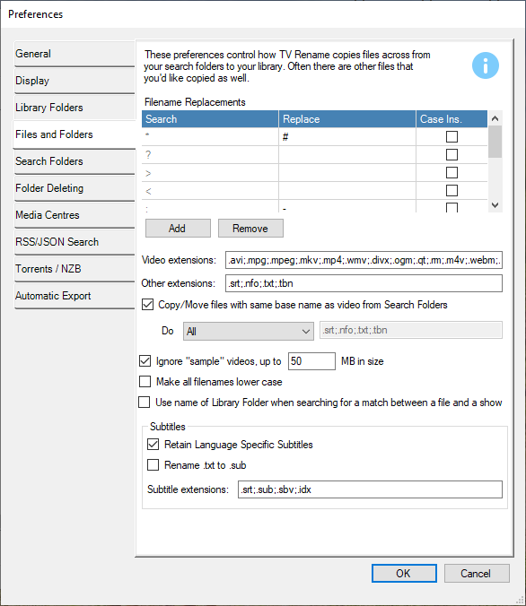Click the Remove replacement button
This screenshot has height=606, width=526.
click(250, 229)
